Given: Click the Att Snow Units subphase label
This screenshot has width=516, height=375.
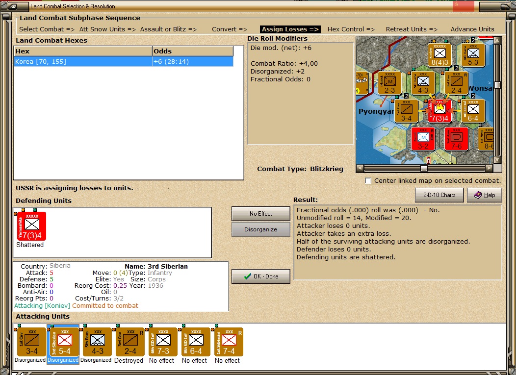Looking at the screenshot, I should point(107,29).
